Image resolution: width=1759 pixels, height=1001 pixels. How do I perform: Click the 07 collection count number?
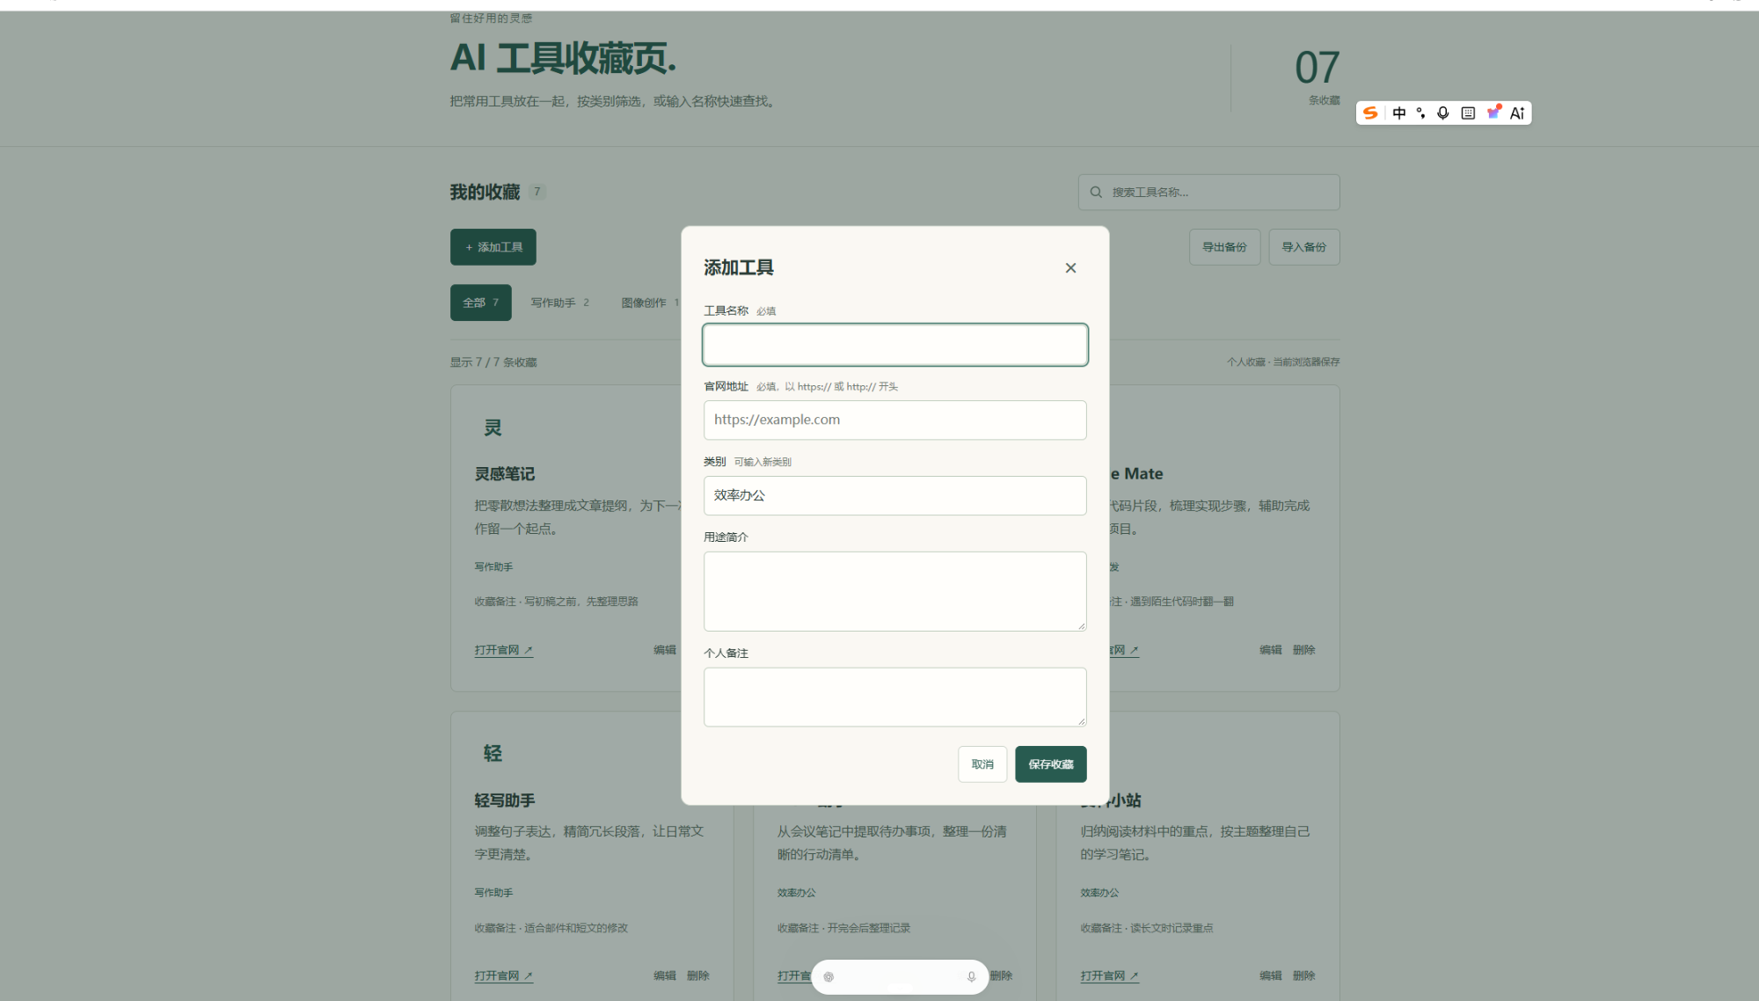pos(1317,67)
